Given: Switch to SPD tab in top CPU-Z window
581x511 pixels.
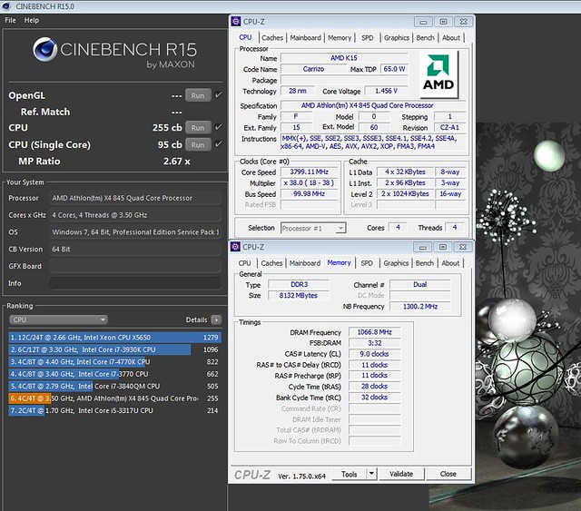Looking at the screenshot, I should pyautogui.click(x=367, y=38).
